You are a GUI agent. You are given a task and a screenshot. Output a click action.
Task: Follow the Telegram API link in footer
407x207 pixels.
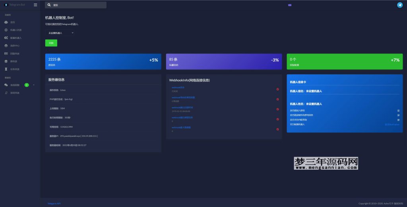tap(54, 203)
